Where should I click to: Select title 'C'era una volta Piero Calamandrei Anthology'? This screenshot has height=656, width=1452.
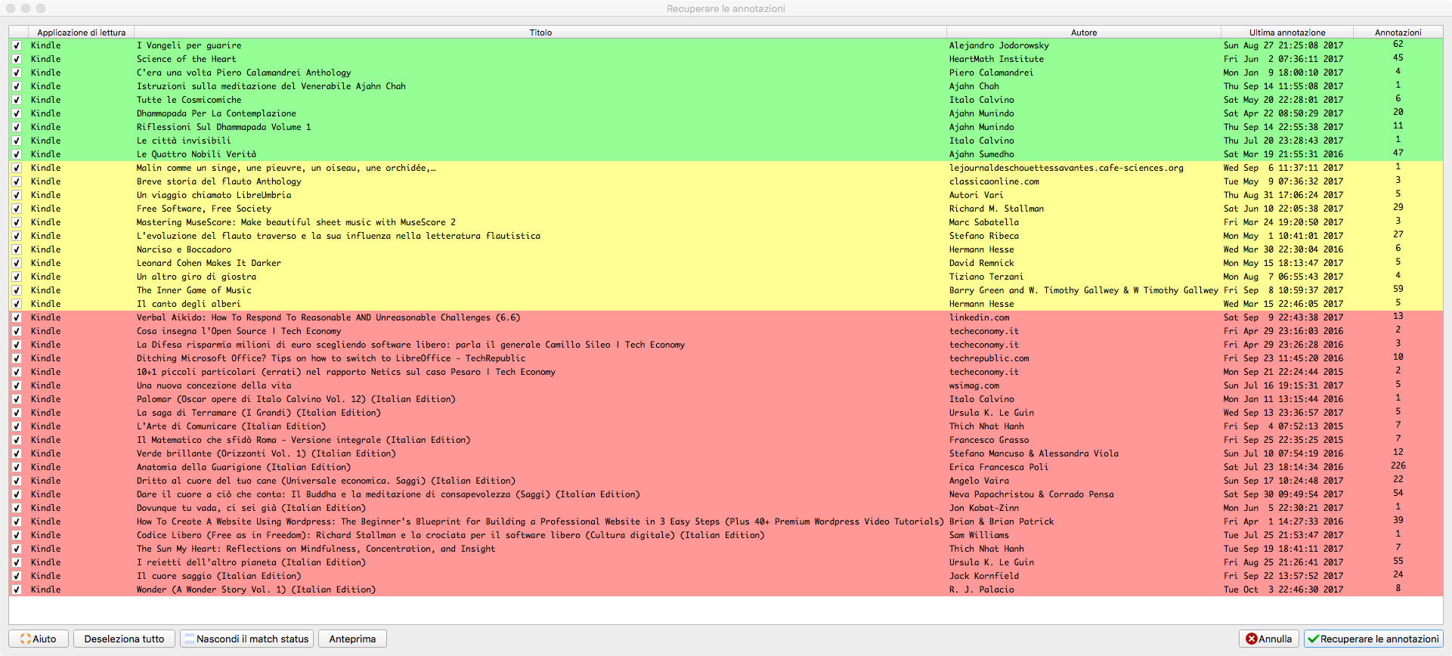(243, 73)
